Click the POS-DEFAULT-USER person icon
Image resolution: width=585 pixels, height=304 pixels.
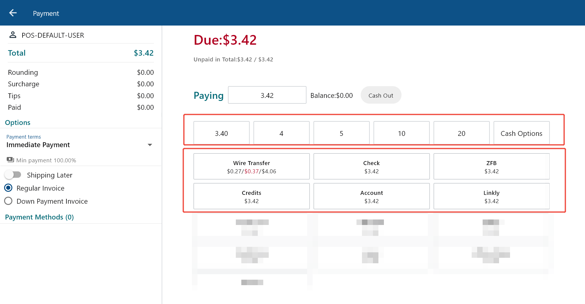(x=13, y=35)
